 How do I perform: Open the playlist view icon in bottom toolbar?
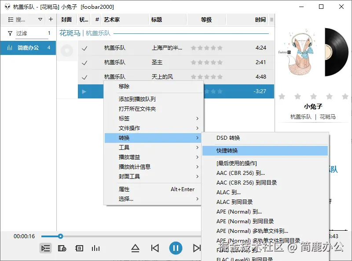pos(45,248)
